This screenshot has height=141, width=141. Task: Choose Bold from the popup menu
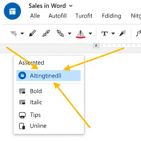pos(36,91)
